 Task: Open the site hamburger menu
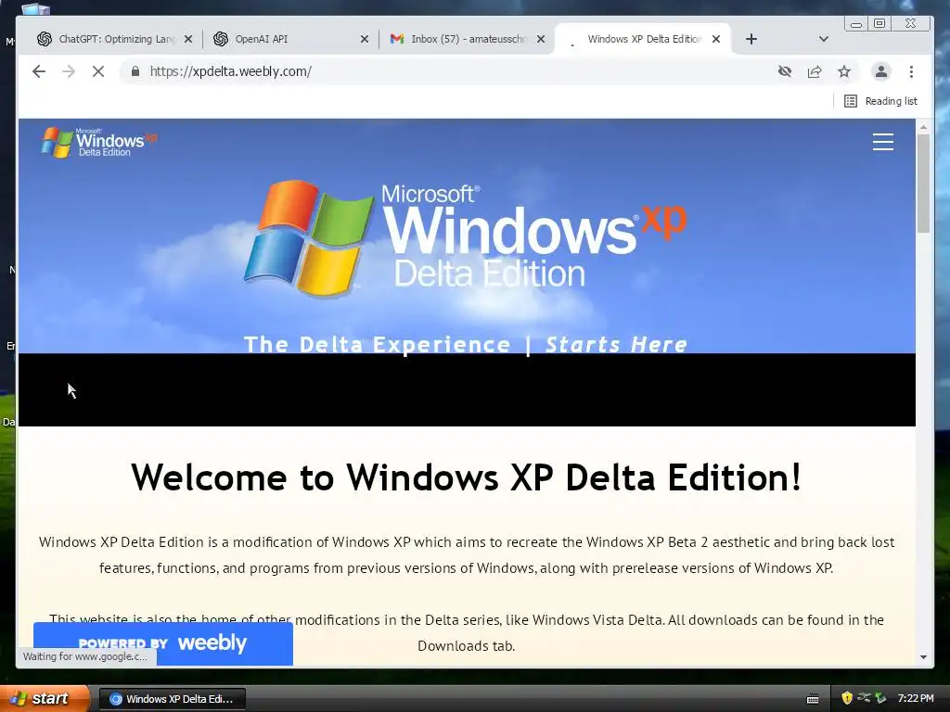(x=883, y=142)
